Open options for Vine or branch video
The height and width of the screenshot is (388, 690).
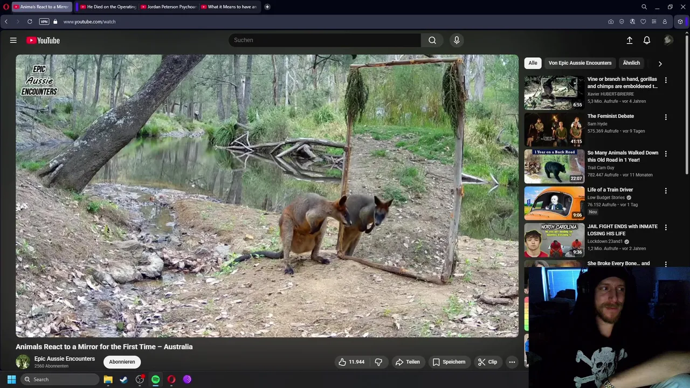coord(666,80)
